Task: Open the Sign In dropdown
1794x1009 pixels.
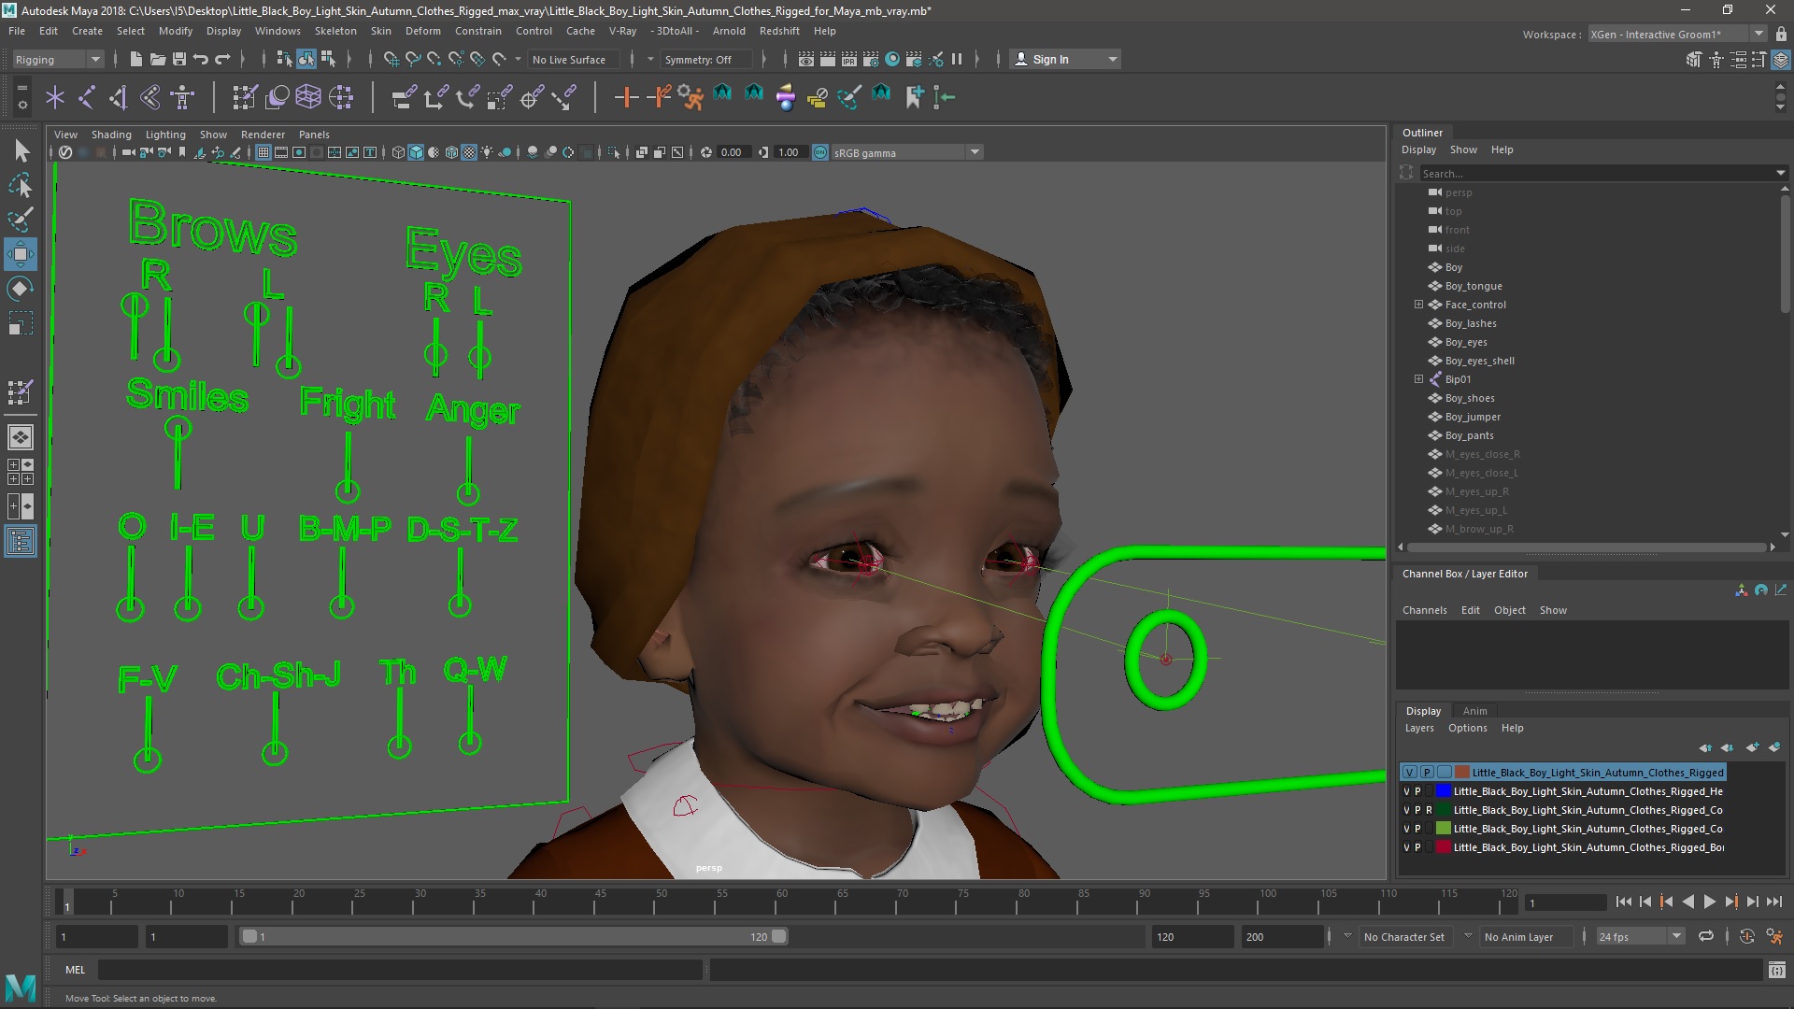Action: point(1067,59)
